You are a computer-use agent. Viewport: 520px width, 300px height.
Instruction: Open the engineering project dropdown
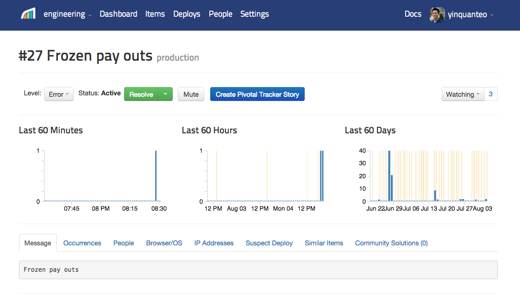click(67, 14)
